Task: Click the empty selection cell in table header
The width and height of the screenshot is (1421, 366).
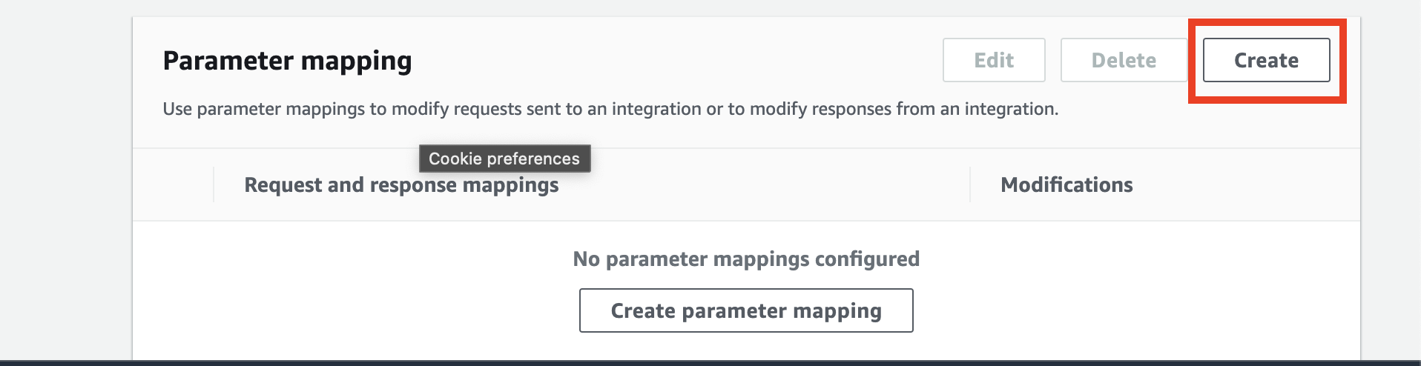Action: (x=173, y=184)
